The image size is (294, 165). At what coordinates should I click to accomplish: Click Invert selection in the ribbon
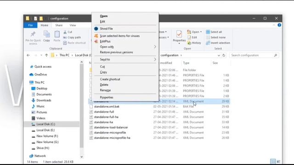pos(218,43)
